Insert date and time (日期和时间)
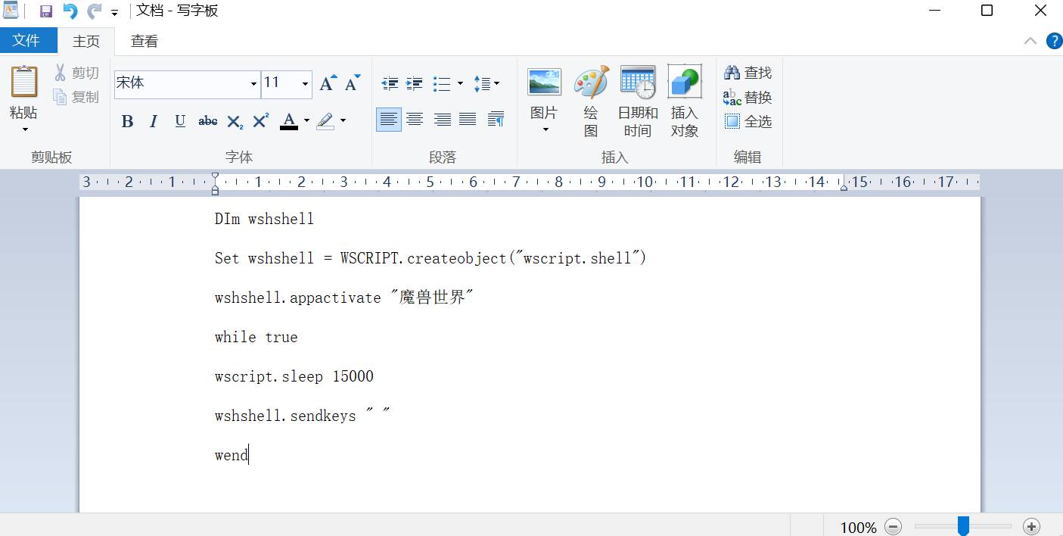The width and height of the screenshot is (1063, 536). pos(637,83)
